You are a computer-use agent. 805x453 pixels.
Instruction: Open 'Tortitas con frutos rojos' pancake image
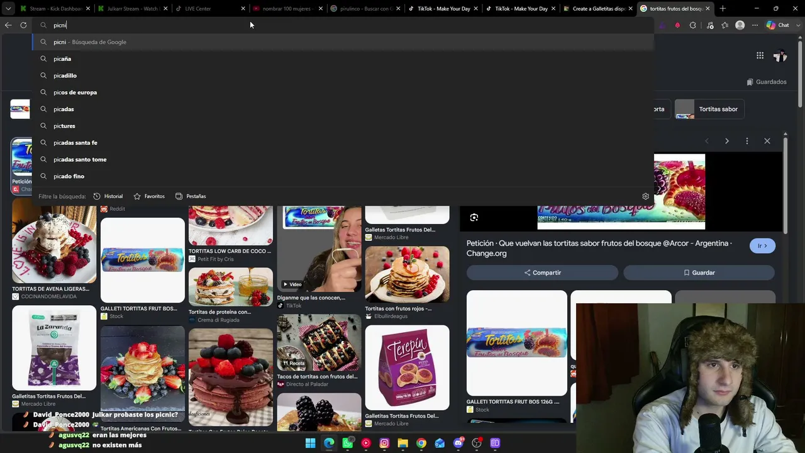pos(408,275)
